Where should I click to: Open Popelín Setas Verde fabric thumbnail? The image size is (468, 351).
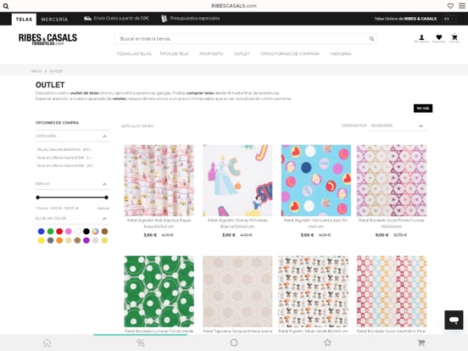coord(313,292)
